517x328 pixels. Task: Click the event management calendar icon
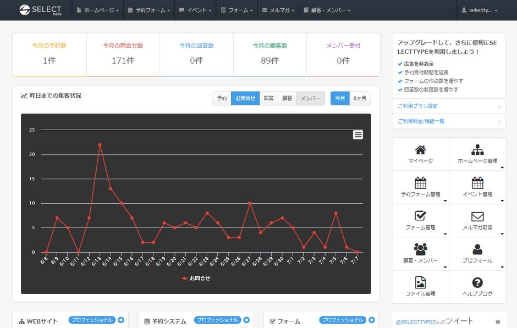click(x=477, y=183)
